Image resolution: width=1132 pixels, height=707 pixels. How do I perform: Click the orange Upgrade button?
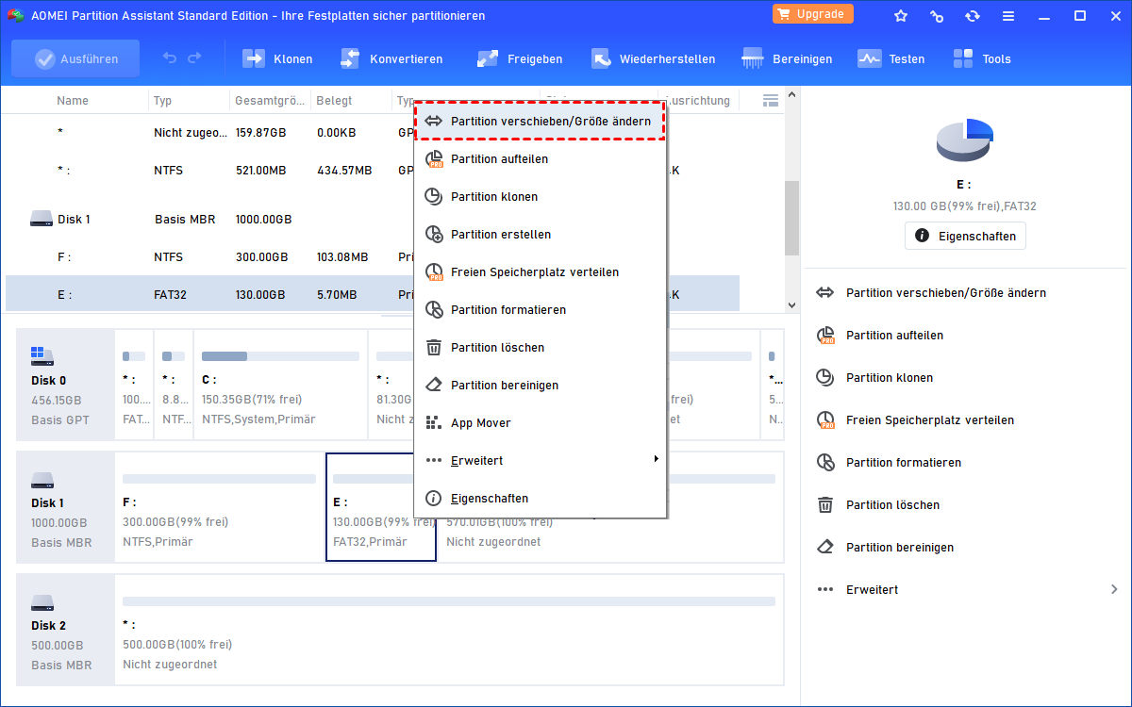813,14
